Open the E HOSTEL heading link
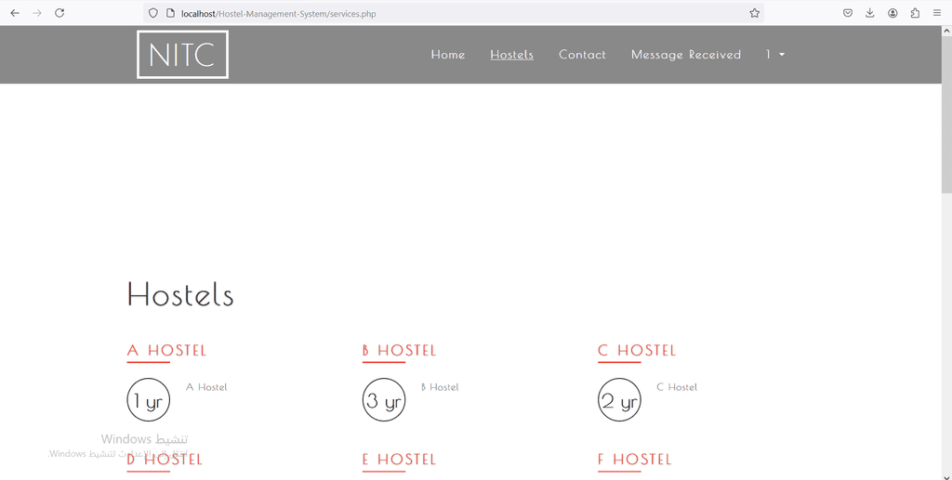This screenshot has height=480, width=952. pos(400,460)
